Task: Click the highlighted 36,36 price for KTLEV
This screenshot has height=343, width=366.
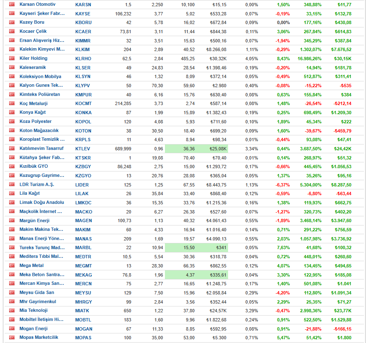Action: click(189, 149)
